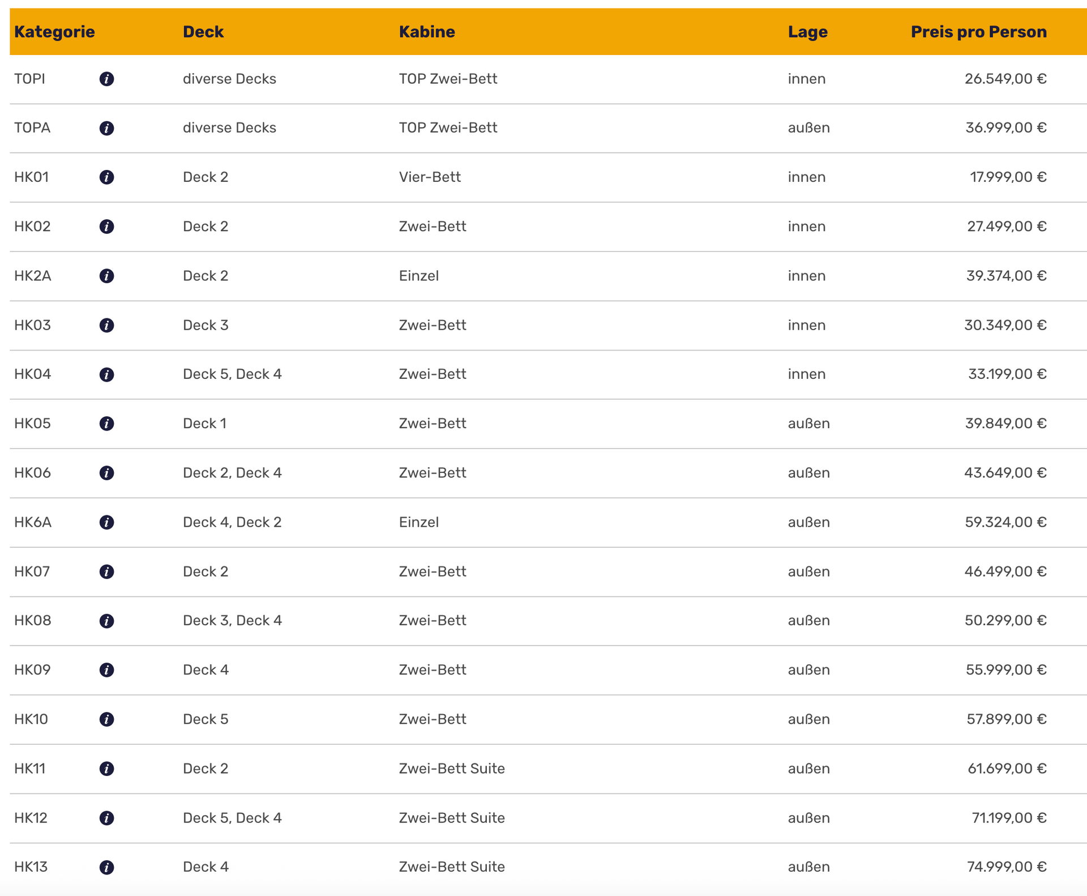Open info icon for HK07

(x=106, y=571)
